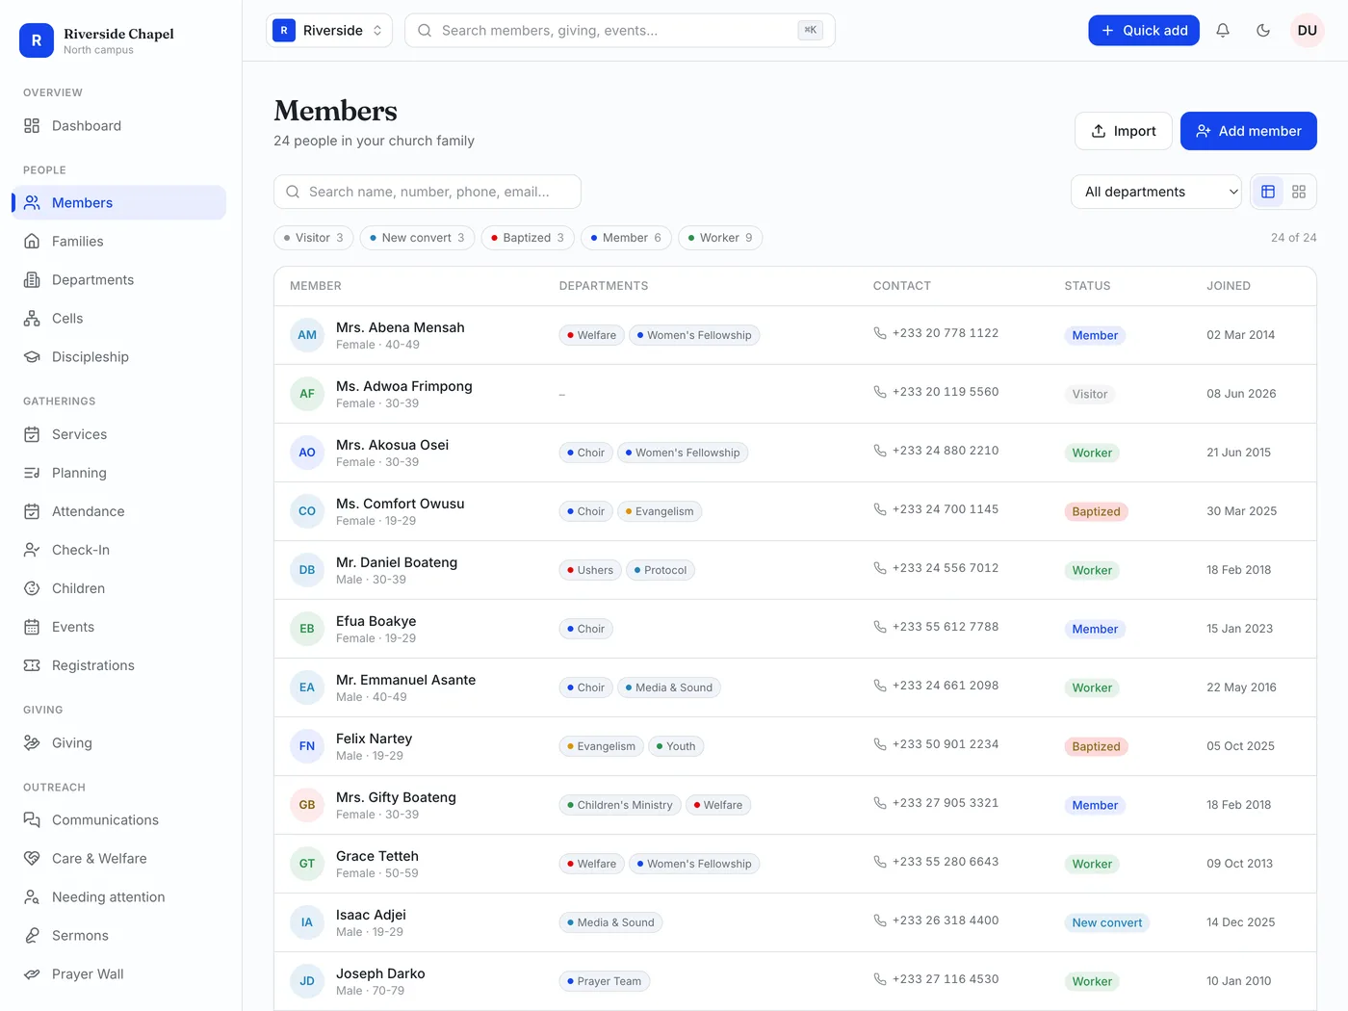Open Families in sidebar
Viewport: 1348px width, 1011px height.
119,242
